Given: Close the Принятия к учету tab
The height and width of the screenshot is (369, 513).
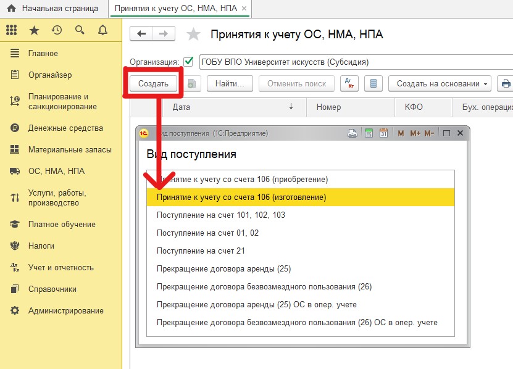Looking at the screenshot, I should (244, 9).
